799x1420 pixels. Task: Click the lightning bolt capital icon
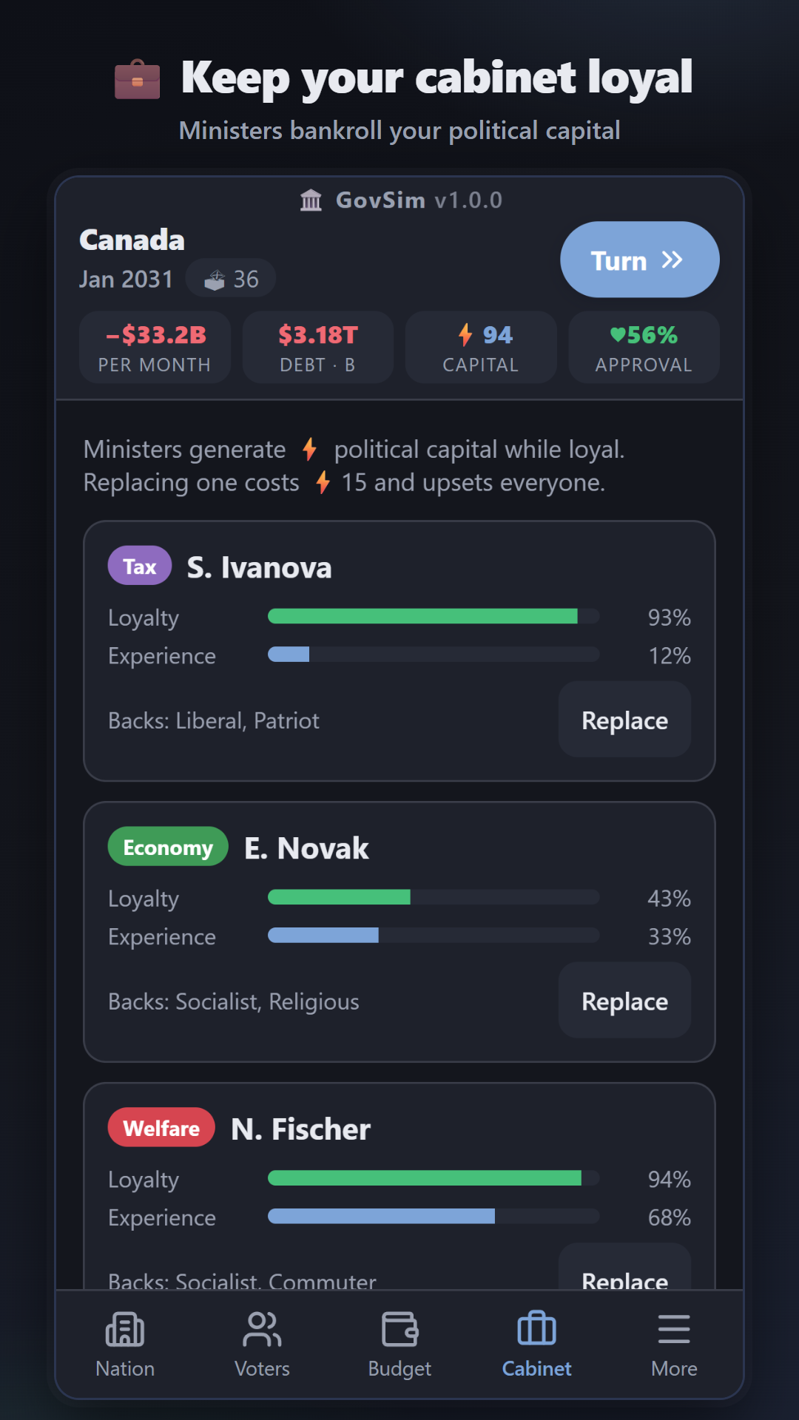465,335
